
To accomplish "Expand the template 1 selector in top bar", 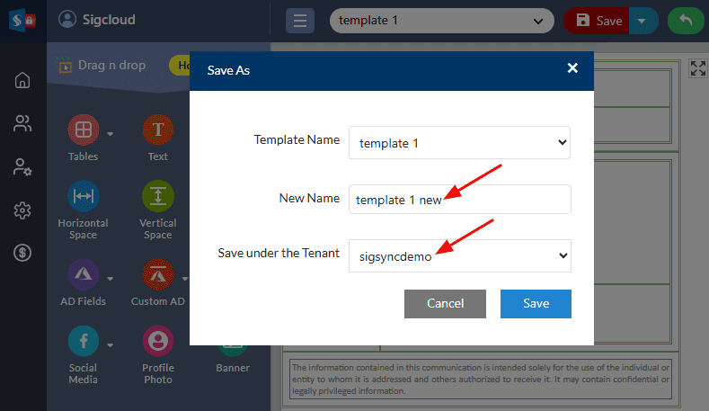I will point(442,21).
